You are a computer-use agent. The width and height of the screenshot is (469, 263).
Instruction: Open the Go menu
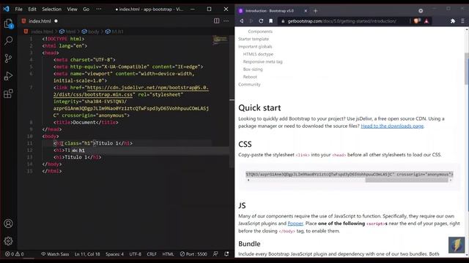tap(86, 9)
